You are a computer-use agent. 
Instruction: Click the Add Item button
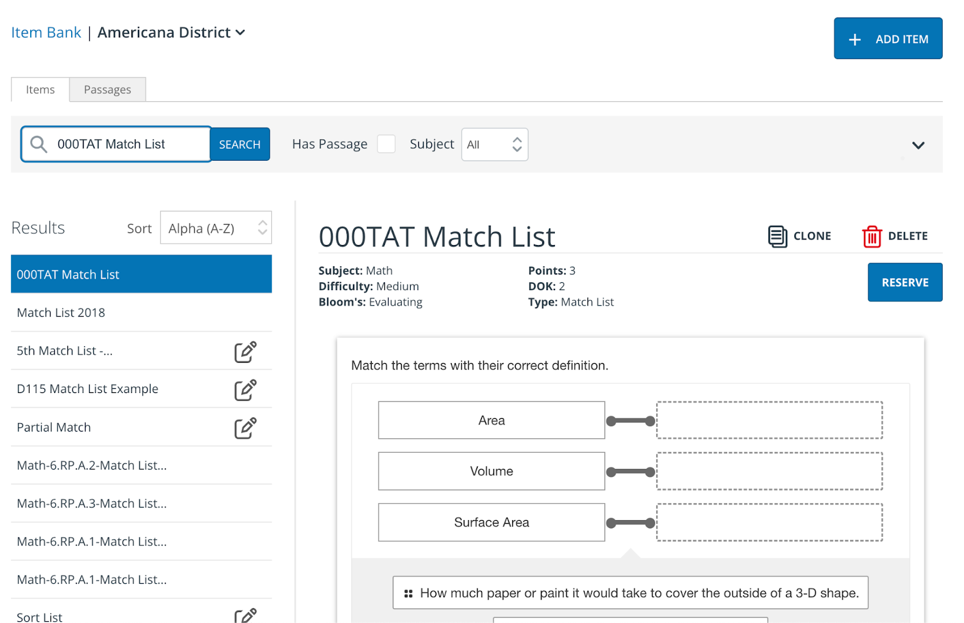click(888, 39)
